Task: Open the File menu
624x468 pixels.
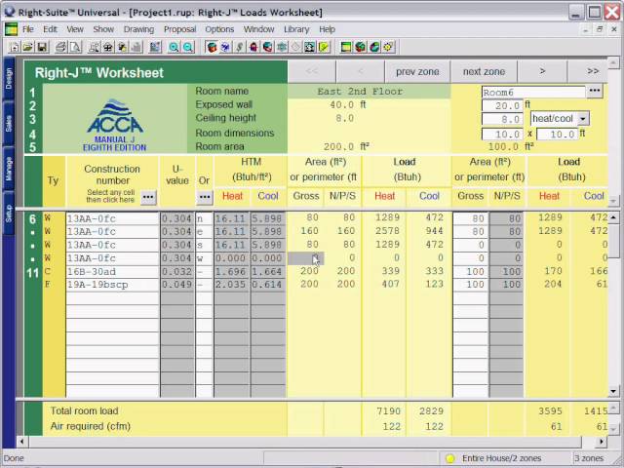Action: [x=28, y=29]
